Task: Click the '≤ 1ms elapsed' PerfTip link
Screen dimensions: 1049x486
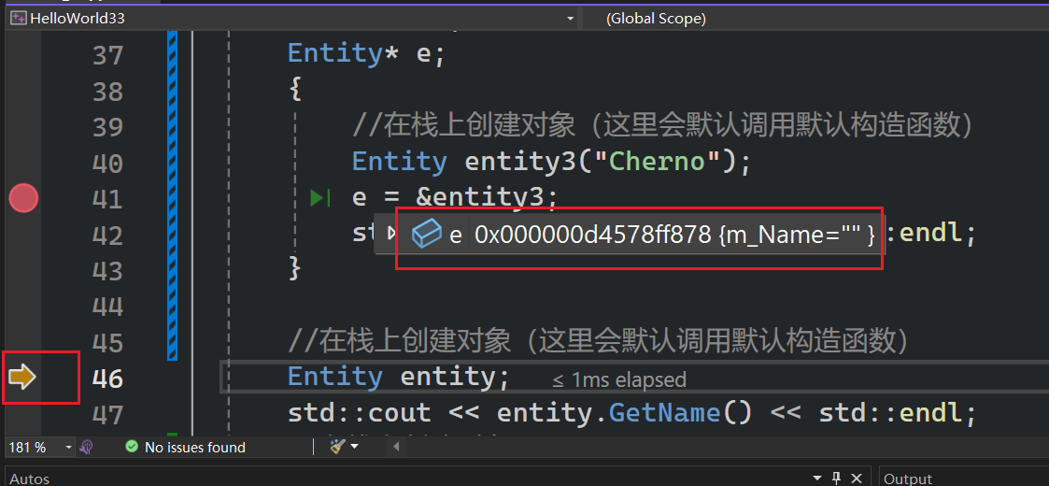Action: 618,379
